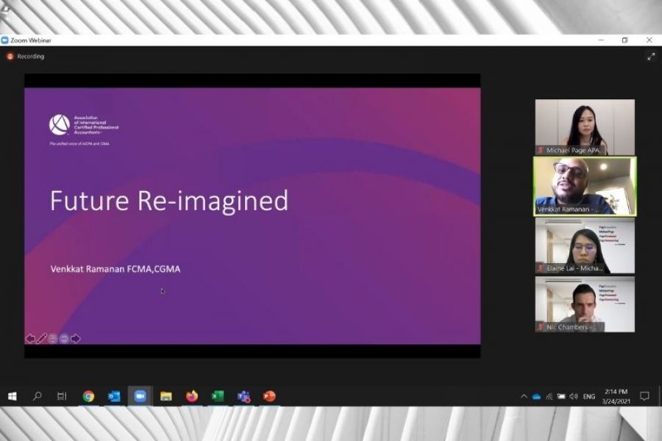
Task: Click the previous slide arrow in presentation
Action: [30, 338]
